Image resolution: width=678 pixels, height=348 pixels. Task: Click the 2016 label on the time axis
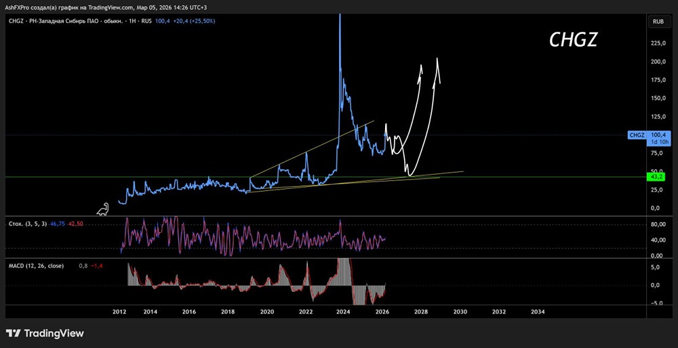189,311
